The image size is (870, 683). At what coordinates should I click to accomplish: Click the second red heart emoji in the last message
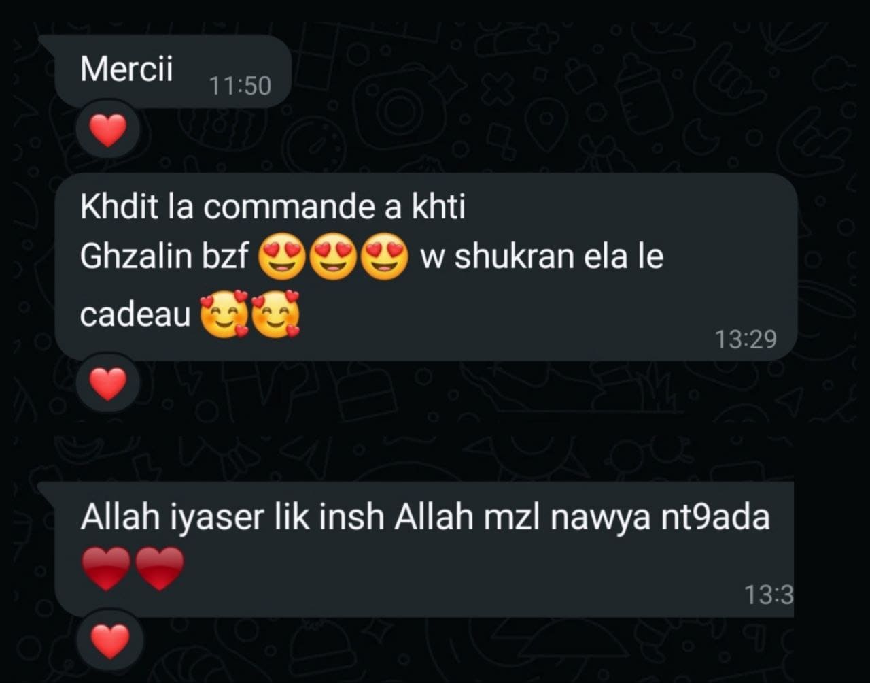159,569
